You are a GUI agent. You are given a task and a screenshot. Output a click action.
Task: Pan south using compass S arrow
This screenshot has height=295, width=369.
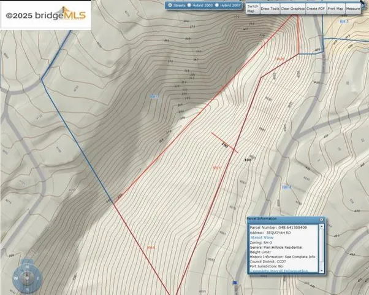tap(28, 290)
